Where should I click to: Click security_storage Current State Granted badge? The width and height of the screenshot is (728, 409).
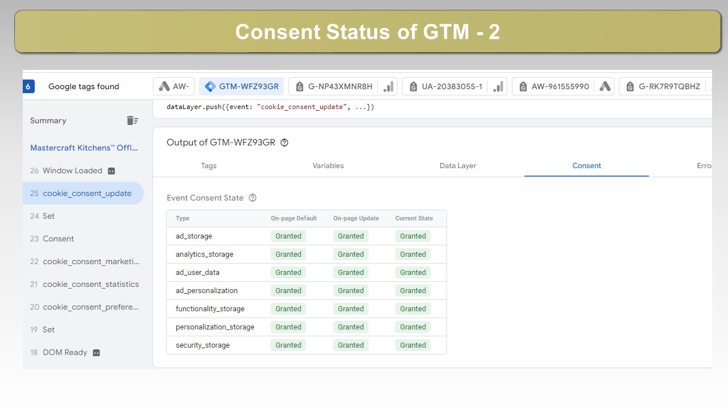point(413,345)
